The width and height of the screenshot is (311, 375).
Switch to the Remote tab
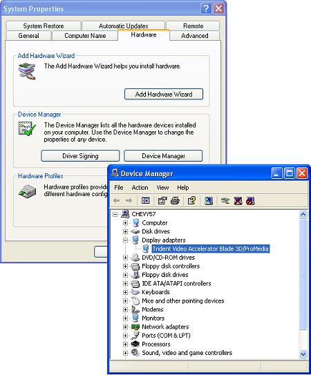pos(193,26)
